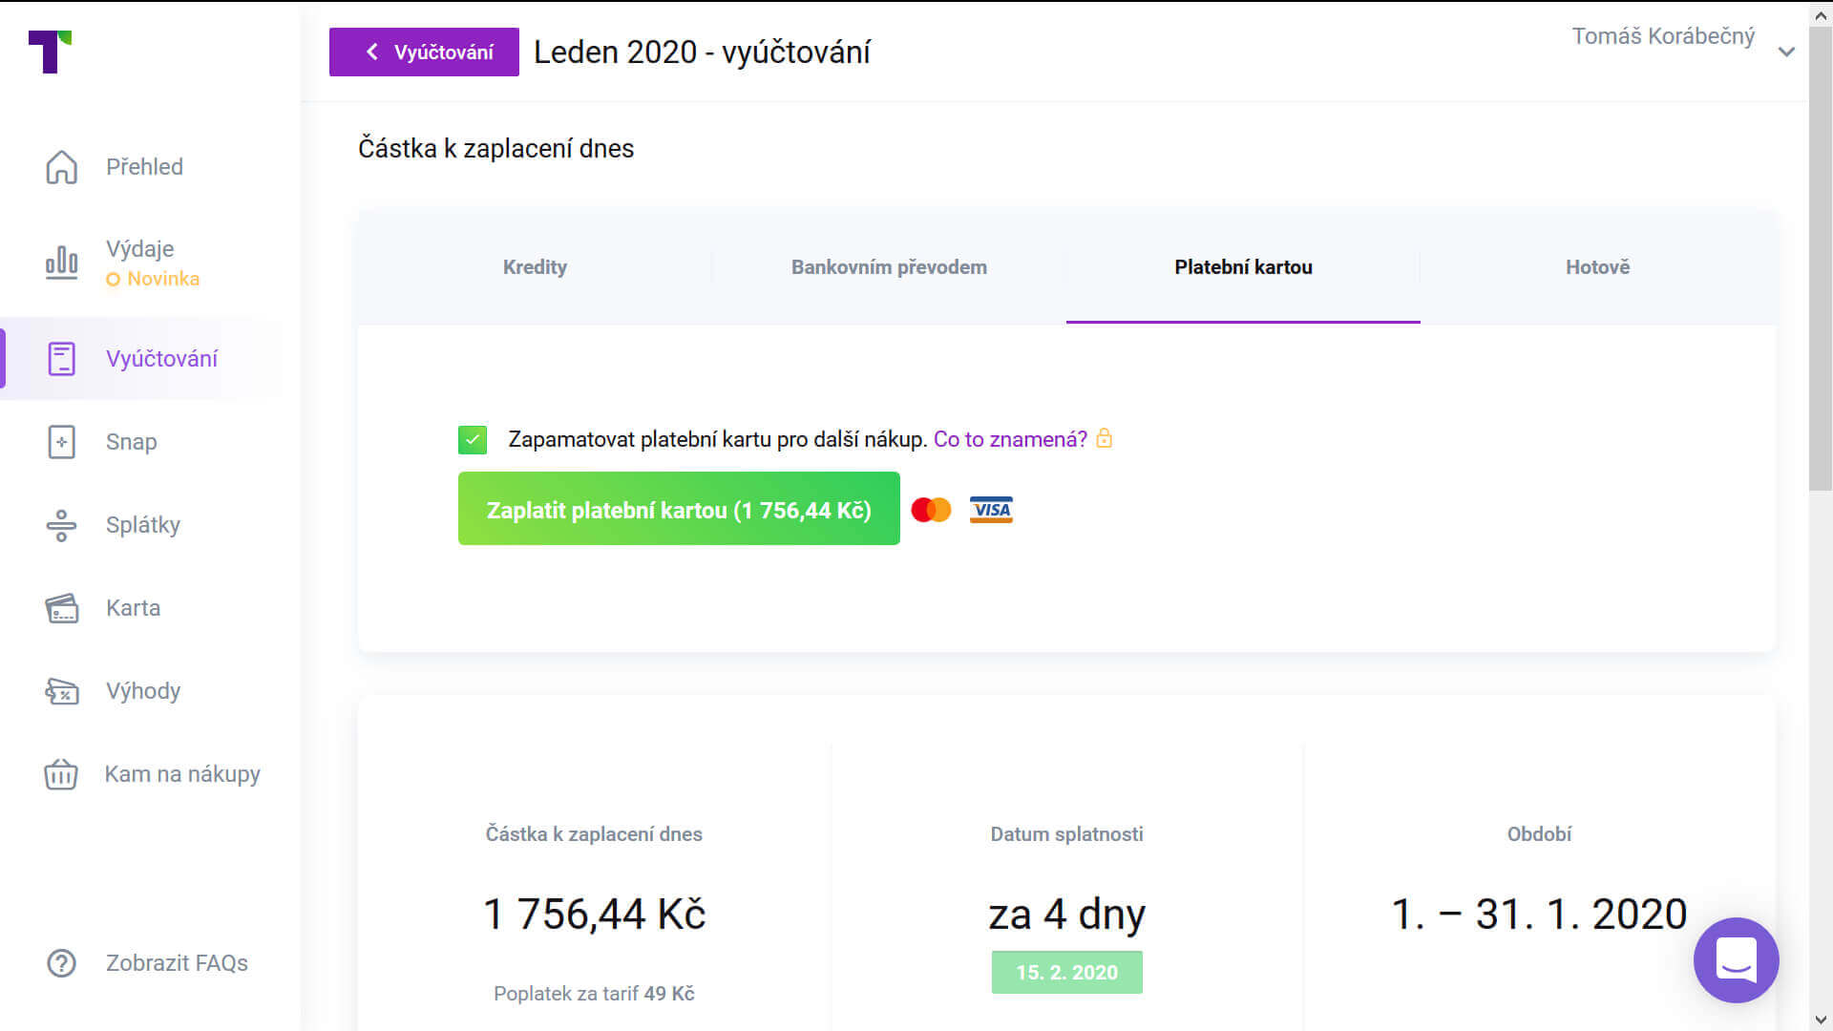
Task: Uncheck Zapamatovat platební kartu
Action: (x=472, y=439)
